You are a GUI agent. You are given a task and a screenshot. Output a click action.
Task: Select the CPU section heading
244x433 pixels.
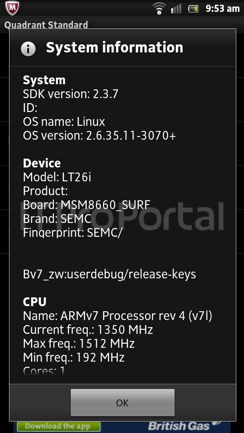tap(34, 302)
